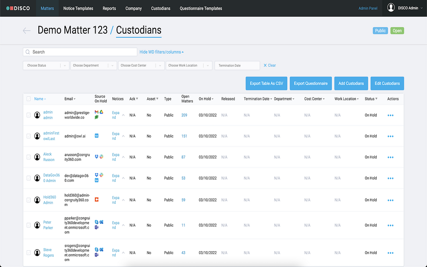Click Add Custodians
The image size is (427, 267).
[351, 83]
